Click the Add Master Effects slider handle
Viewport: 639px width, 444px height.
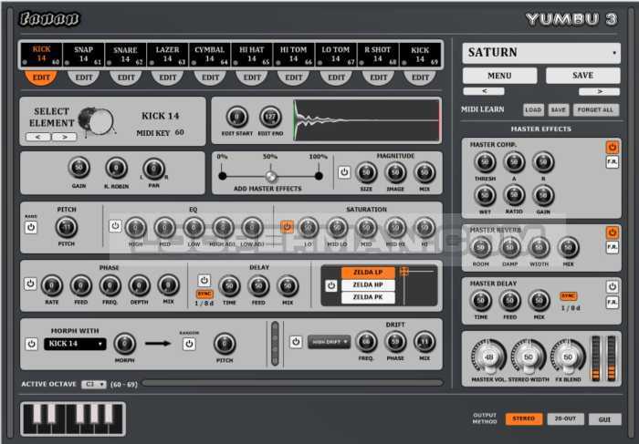pyautogui.click(x=270, y=176)
